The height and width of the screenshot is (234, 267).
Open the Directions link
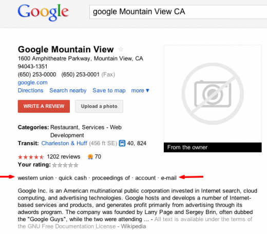[31, 90]
